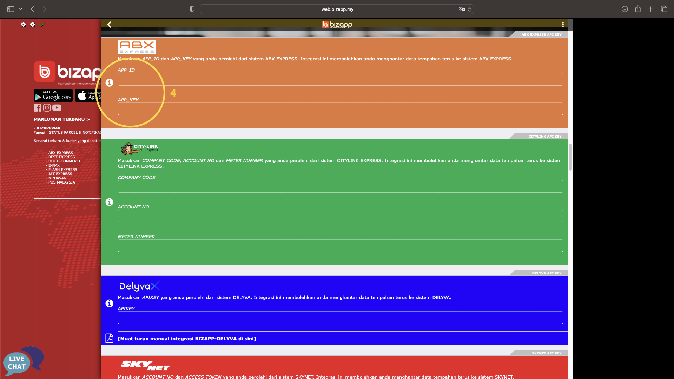Select 'FLASH EXPRESS' in courier list
Screen dimensions: 674x379
(62, 170)
